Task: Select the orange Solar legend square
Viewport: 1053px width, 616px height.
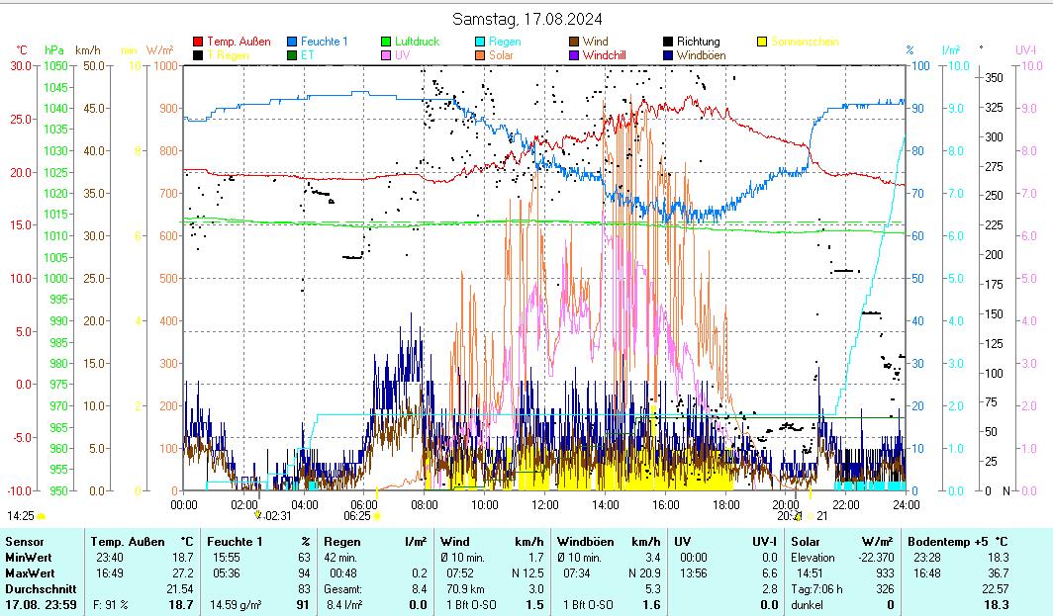Action: click(480, 55)
